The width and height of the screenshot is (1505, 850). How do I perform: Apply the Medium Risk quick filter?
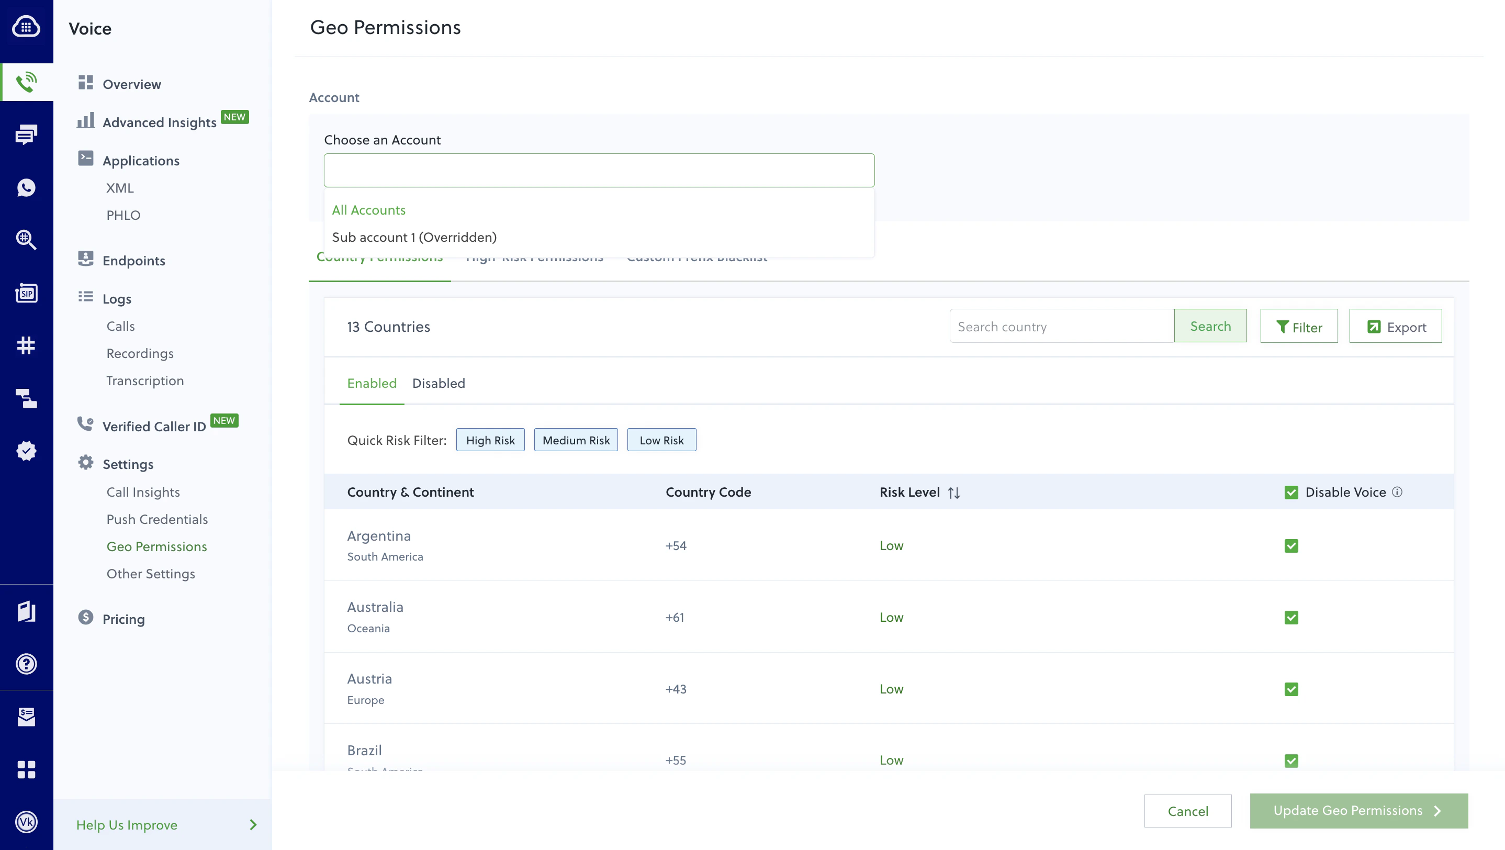(576, 439)
